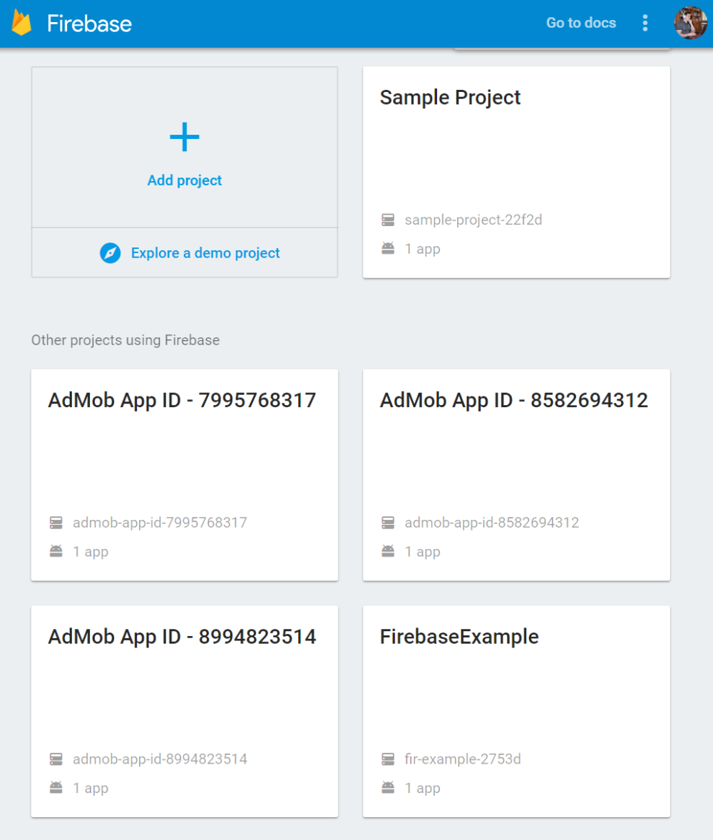713x840 pixels.
Task: Click the database icon next to sample-project-22f2d
Action: click(388, 220)
